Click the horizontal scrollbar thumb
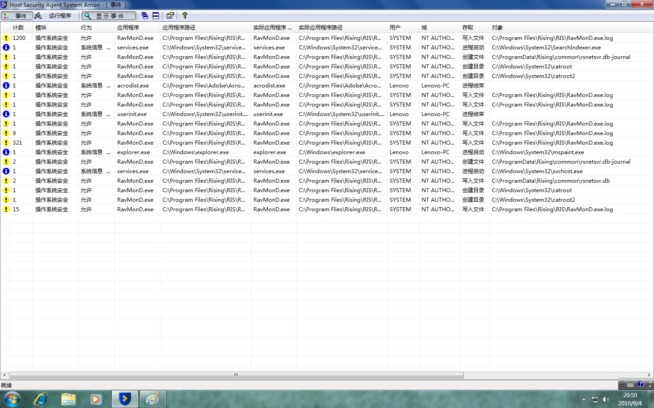The image size is (654, 408). 236,375
